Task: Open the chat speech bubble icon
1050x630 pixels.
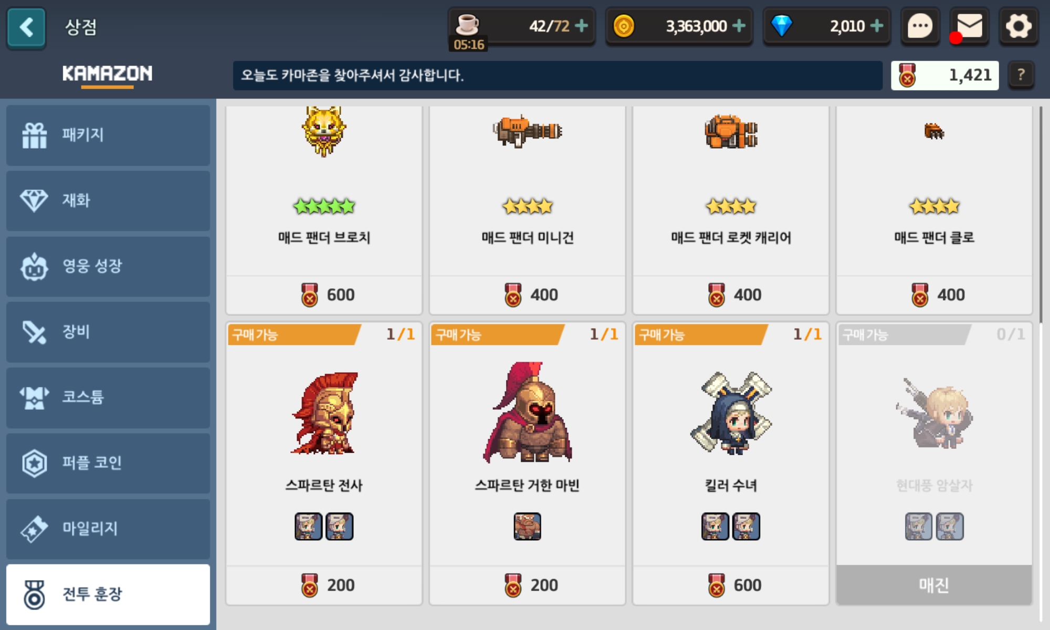Action: (920, 26)
